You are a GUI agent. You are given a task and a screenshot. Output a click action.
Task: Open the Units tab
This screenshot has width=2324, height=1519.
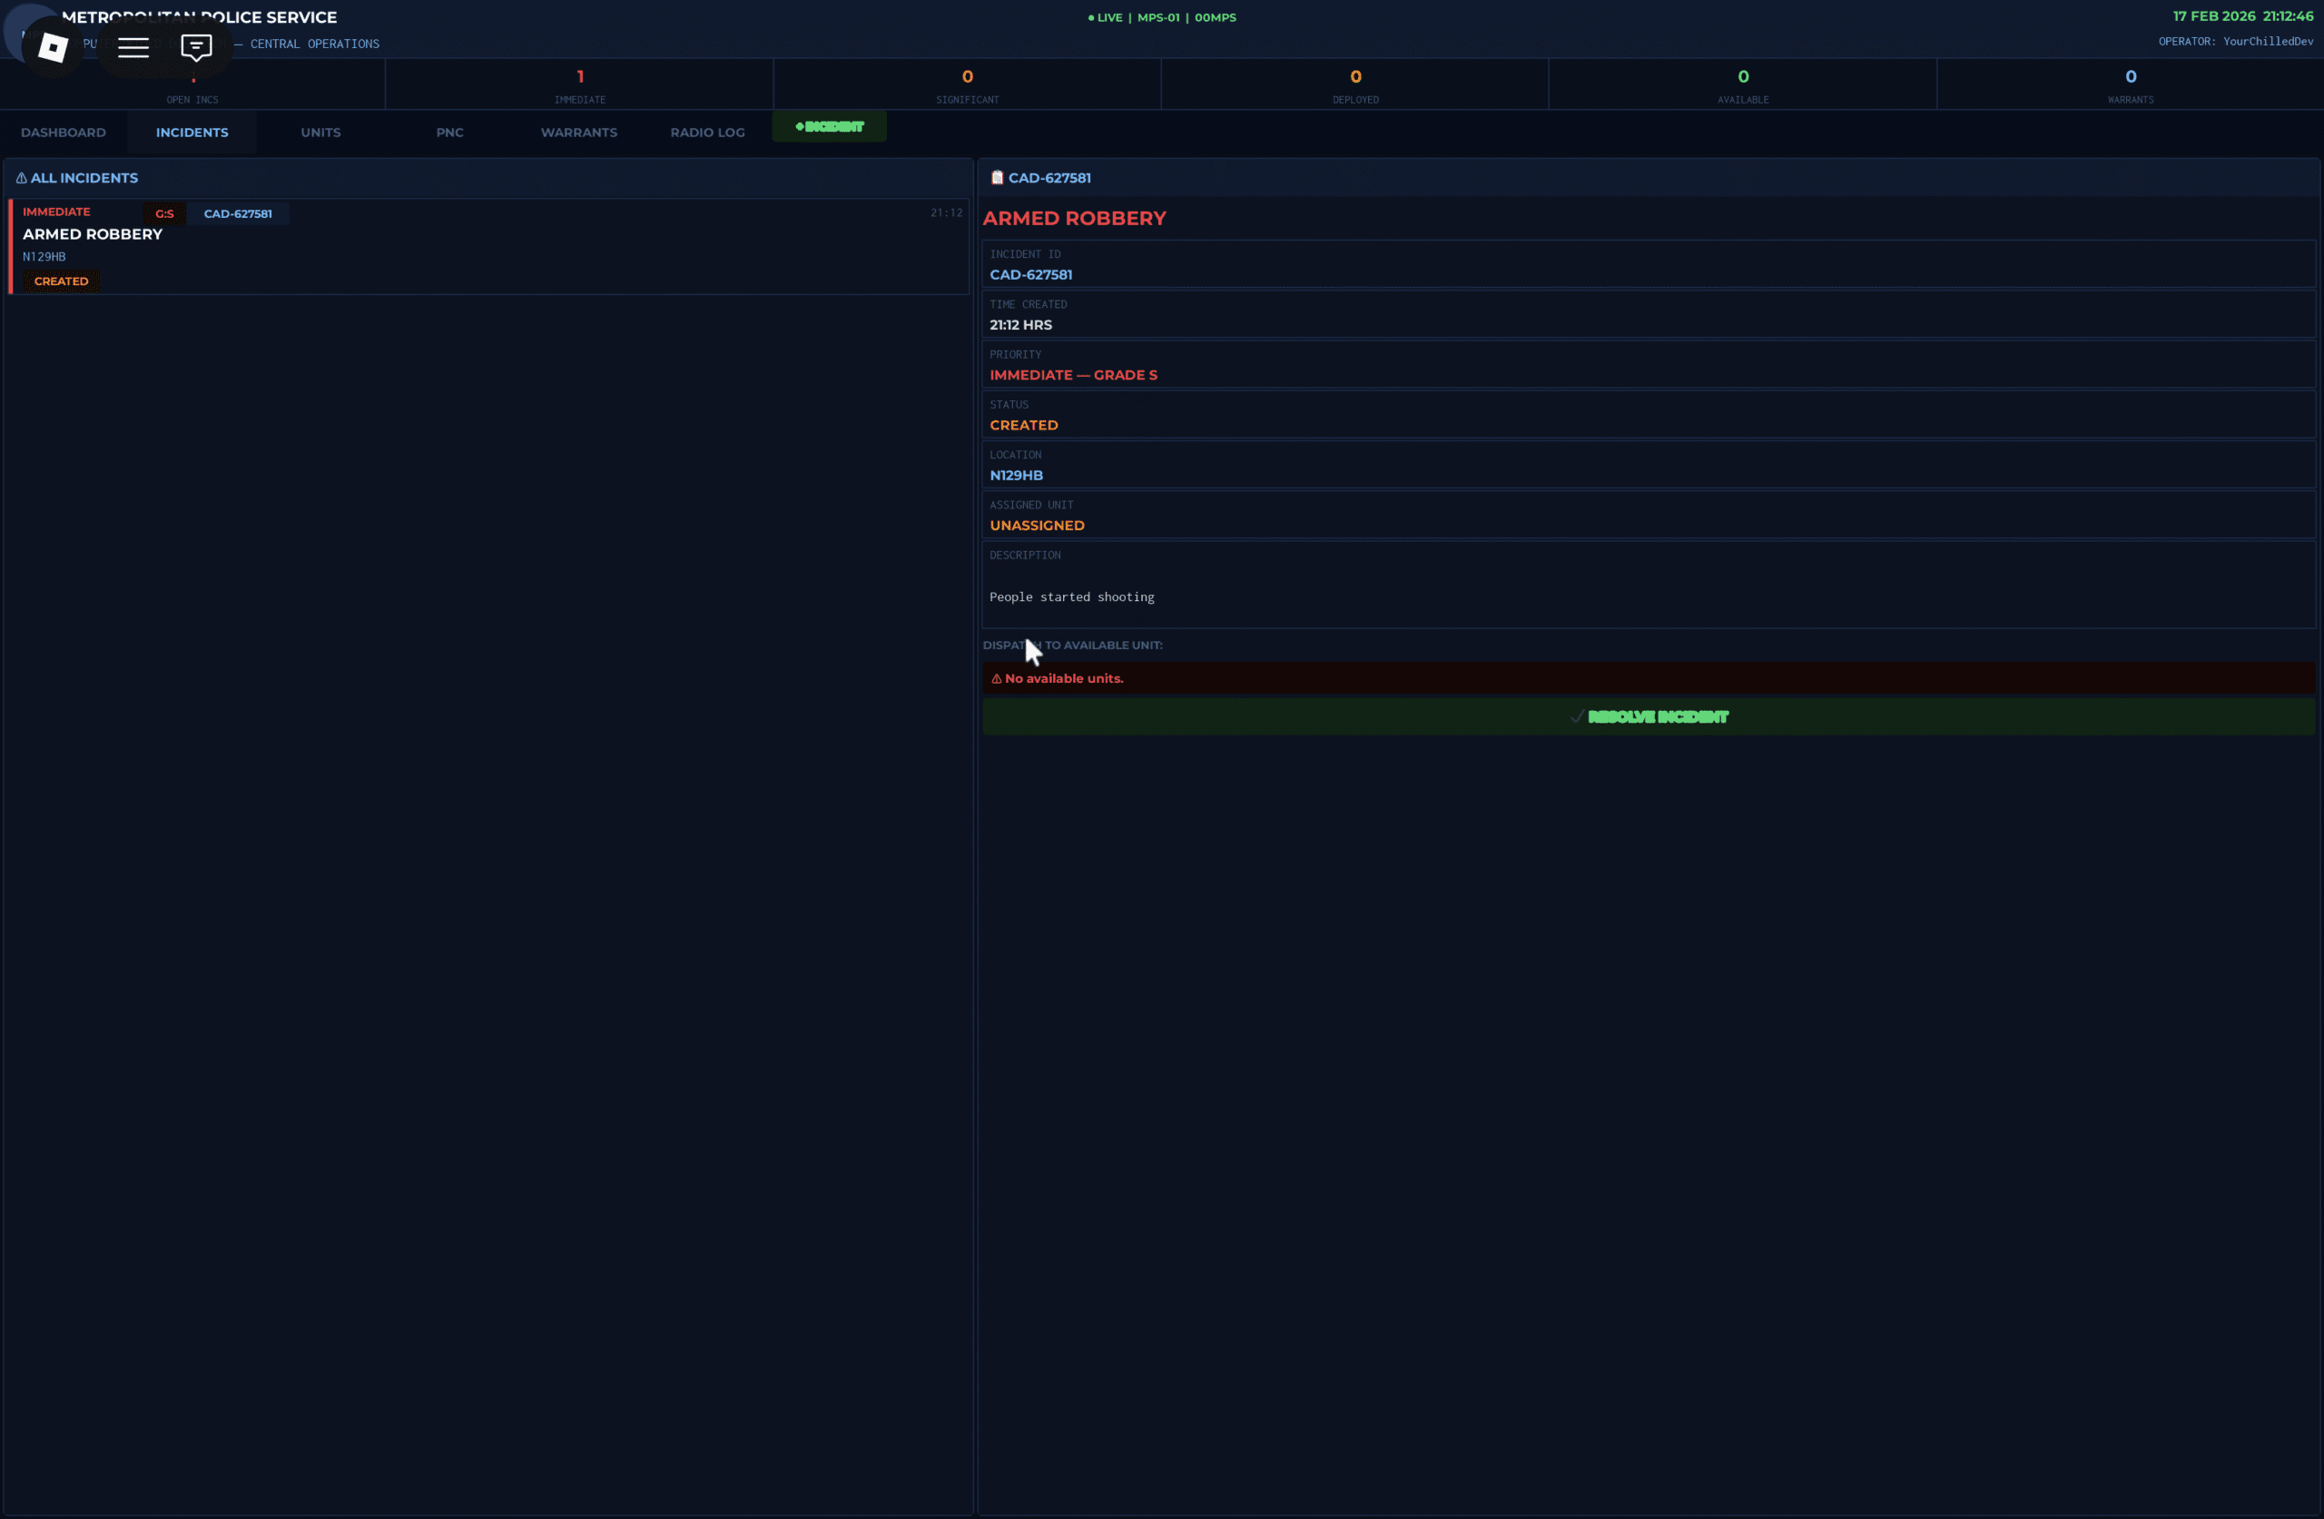(320, 132)
